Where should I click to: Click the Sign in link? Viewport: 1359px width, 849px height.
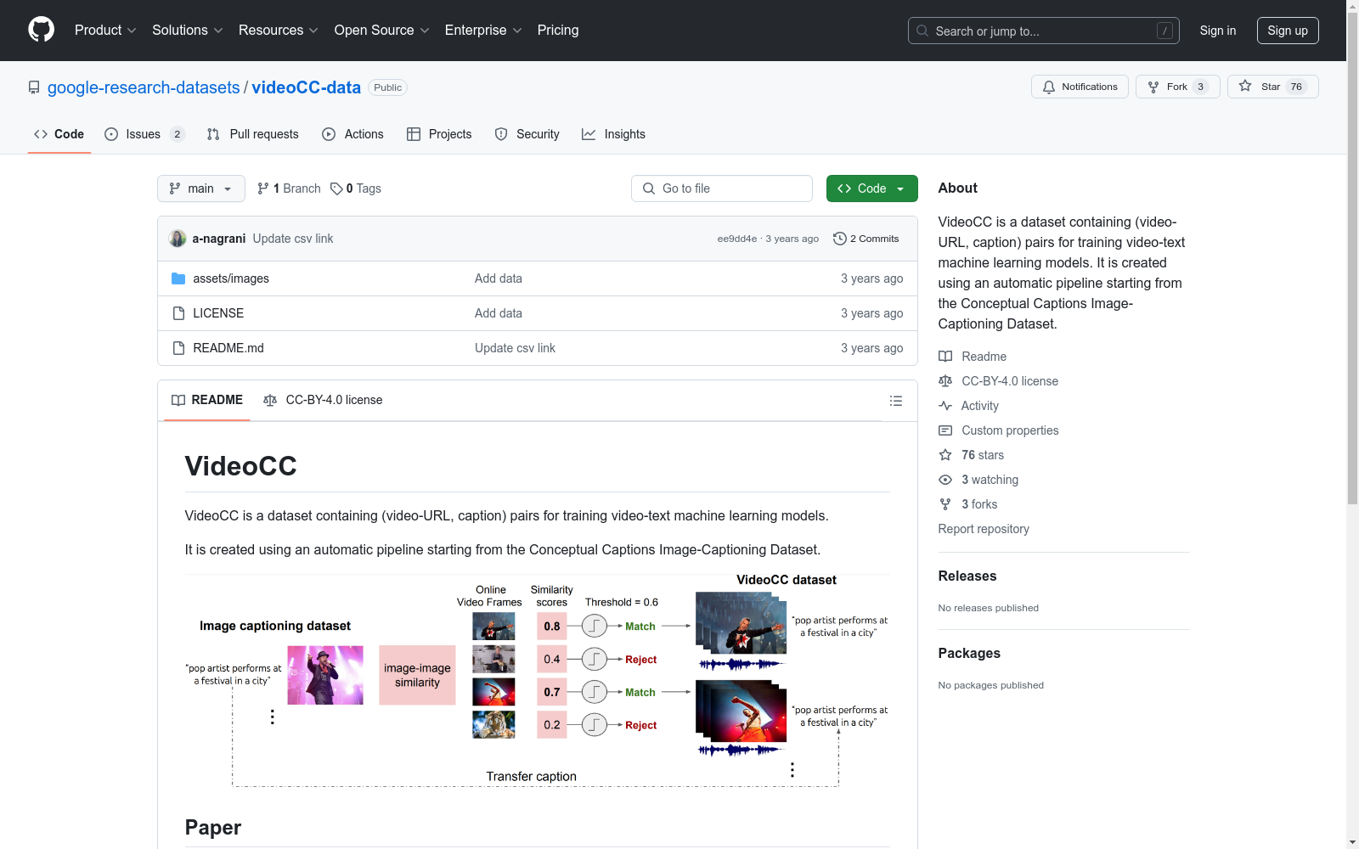(1218, 31)
